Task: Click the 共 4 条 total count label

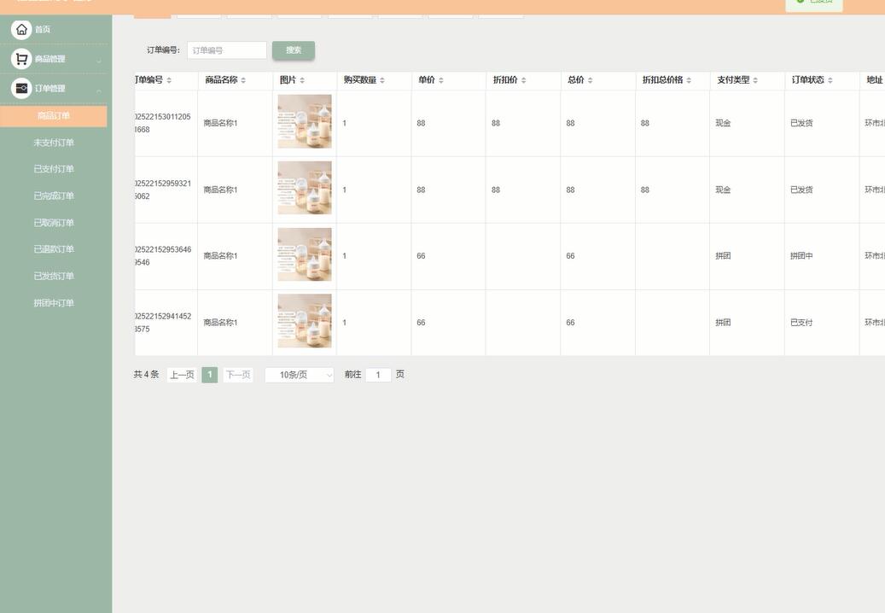Action: tap(146, 374)
